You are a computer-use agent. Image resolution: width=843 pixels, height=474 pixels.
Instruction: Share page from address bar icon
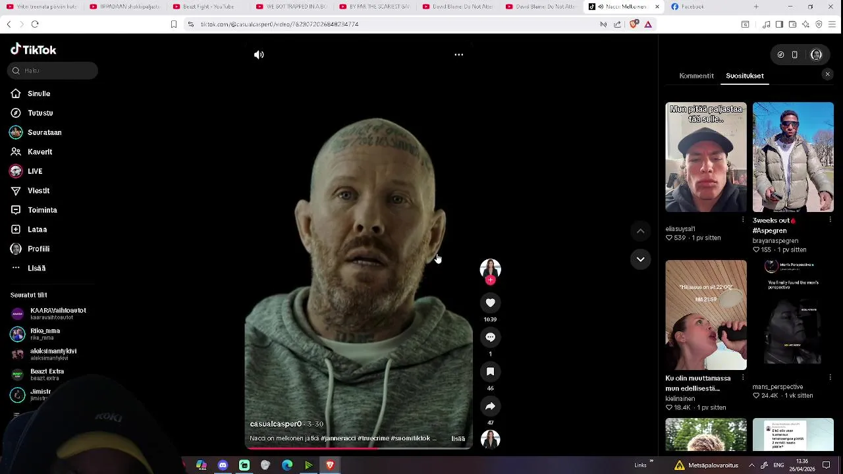tap(617, 24)
